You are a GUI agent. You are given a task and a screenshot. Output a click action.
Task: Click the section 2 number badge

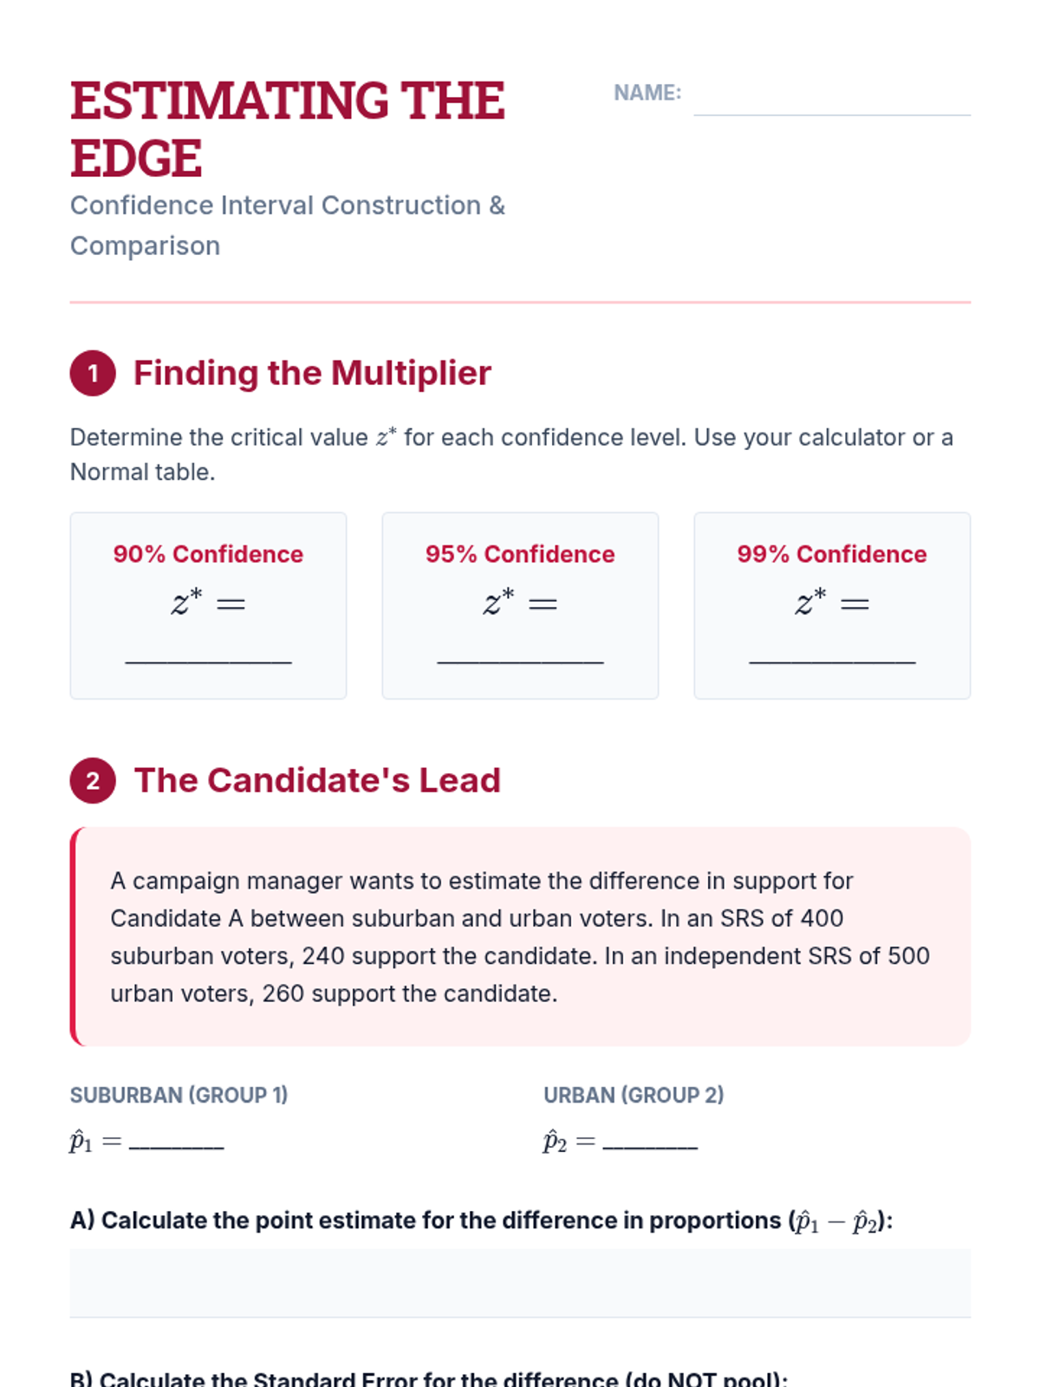point(93,781)
